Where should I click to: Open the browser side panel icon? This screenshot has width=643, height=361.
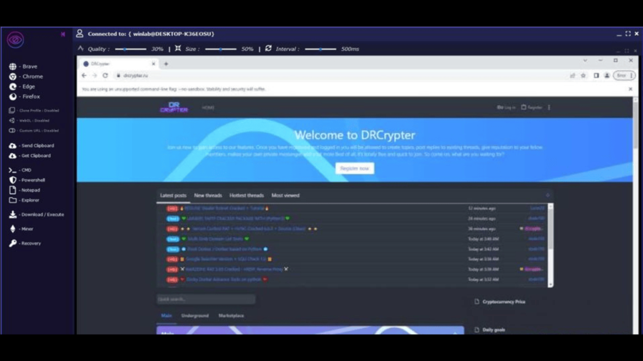pos(597,76)
